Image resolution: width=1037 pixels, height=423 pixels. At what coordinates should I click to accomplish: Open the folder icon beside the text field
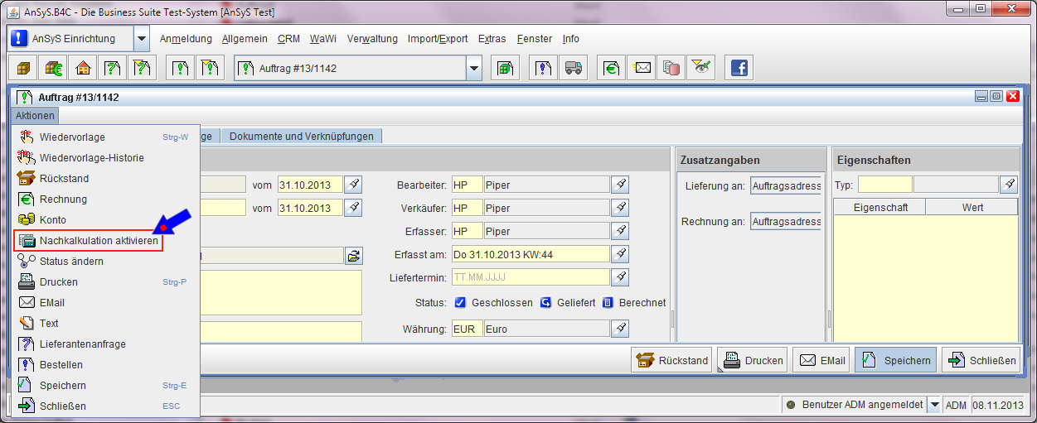(x=354, y=256)
